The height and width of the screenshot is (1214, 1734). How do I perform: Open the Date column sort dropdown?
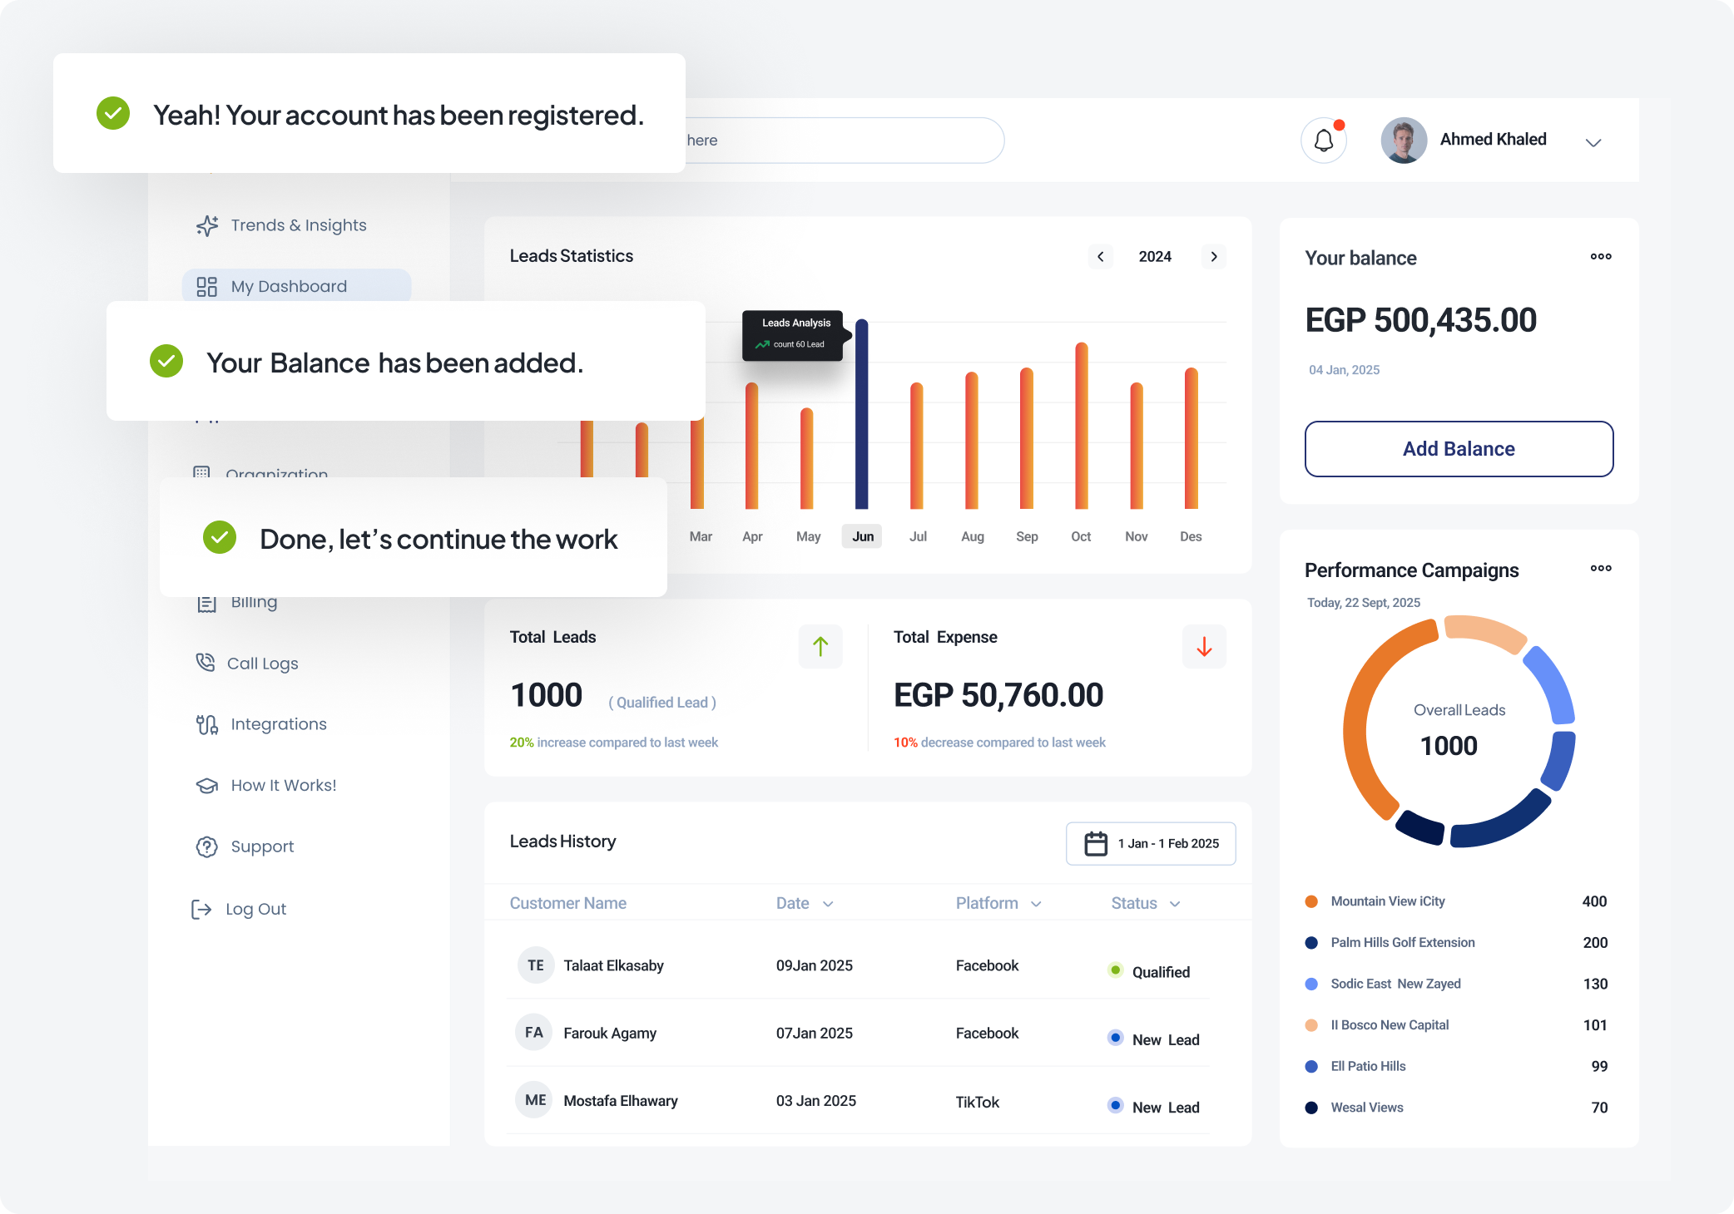[826, 903]
